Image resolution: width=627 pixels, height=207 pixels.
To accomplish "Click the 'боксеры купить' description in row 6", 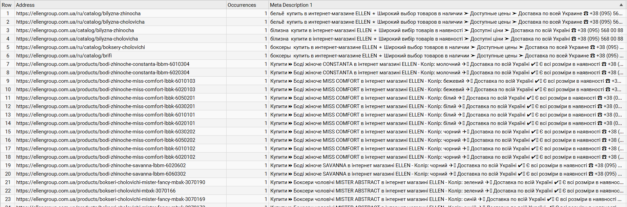I will [447, 56].
